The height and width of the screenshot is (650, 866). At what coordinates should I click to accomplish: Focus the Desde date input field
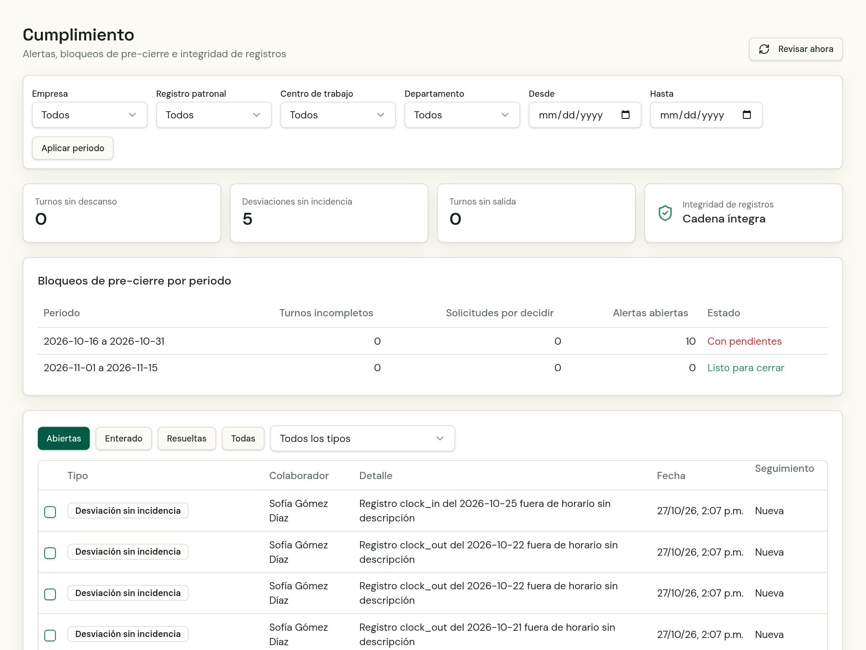click(x=585, y=115)
